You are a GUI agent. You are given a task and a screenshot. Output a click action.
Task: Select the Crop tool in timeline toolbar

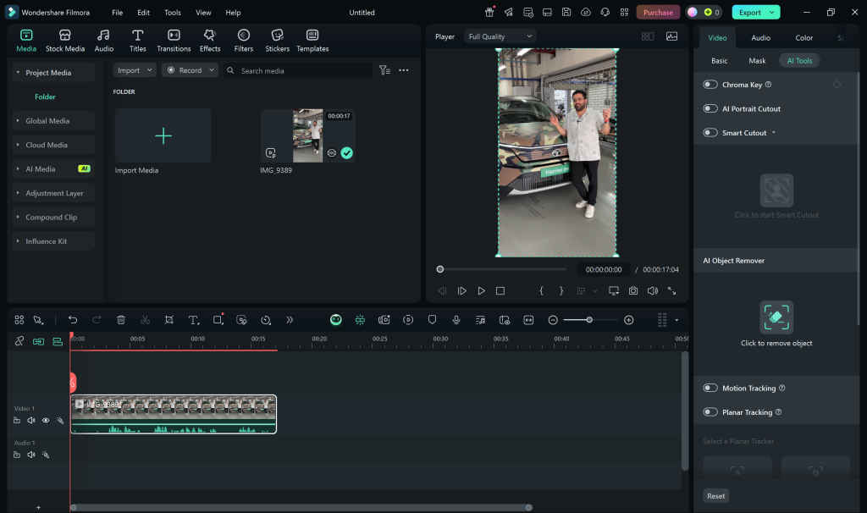pyautogui.click(x=168, y=319)
